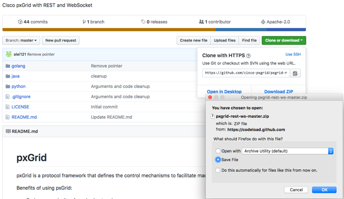Viewport: 344px width, 199px height.
Task: Click Cancel in download dialog
Action: (x=296, y=190)
